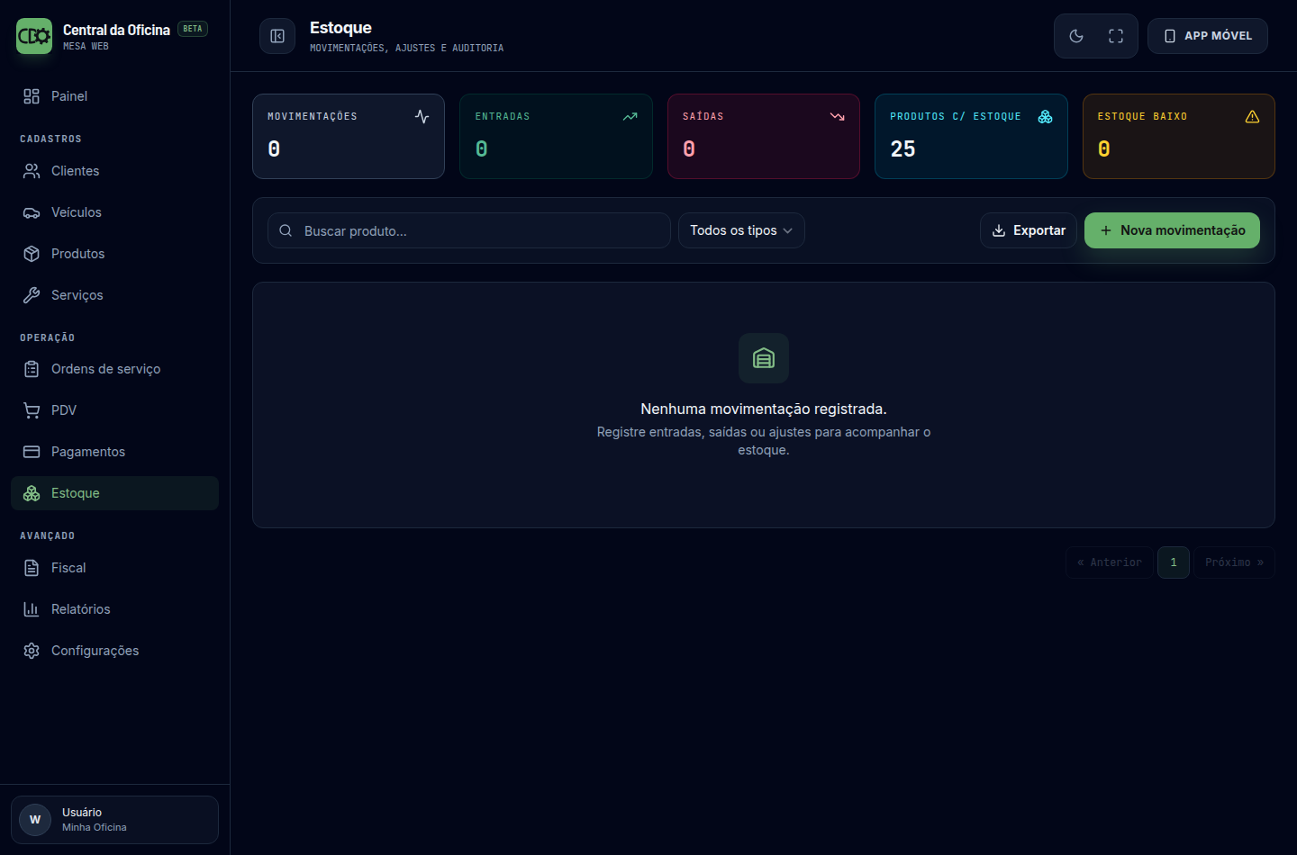Collapse the sidebar with the panel toggle icon
The width and height of the screenshot is (1297, 855).
[x=277, y=36]
